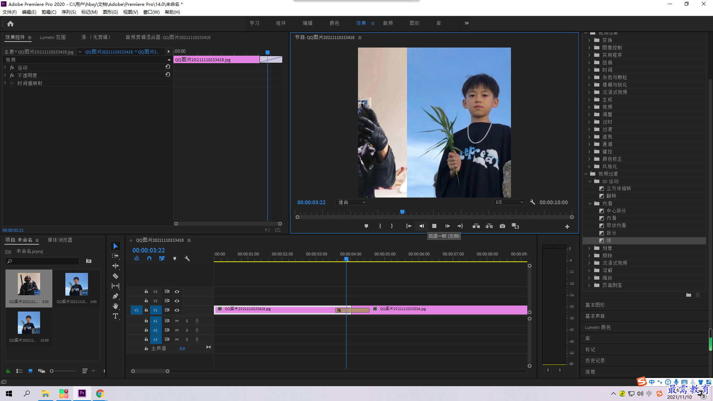This screenshot has width=713, height=401.
Task: Select the Razor tool
Action: [x=115, y=276]
